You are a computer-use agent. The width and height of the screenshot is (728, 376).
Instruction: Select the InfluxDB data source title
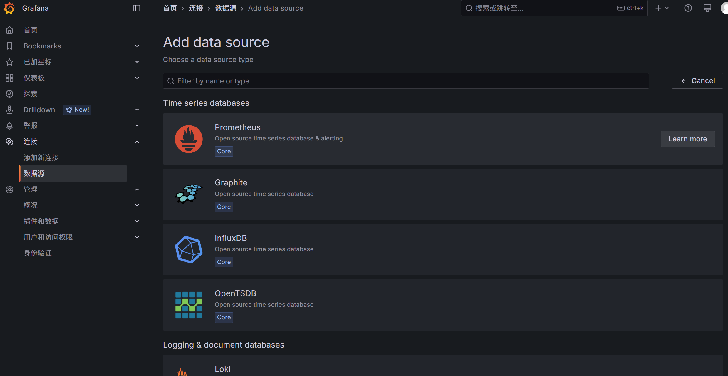point(231,238)
